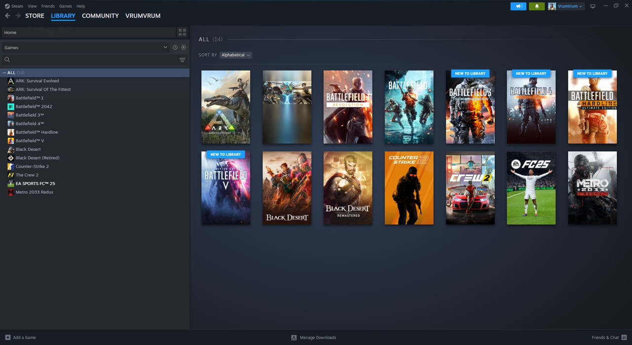Screen dimensions: 632x345
Task: Open the Help menu
Action: [80, 6]
